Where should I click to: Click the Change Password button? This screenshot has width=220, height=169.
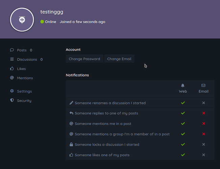[84, 59]
